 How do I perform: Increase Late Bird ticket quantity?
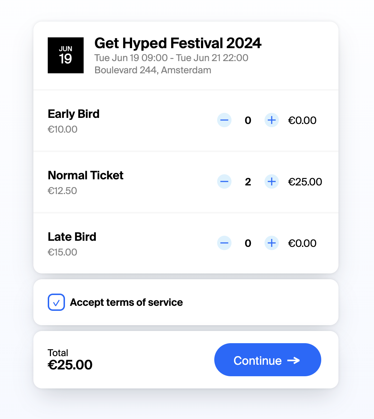pos(272,243)
